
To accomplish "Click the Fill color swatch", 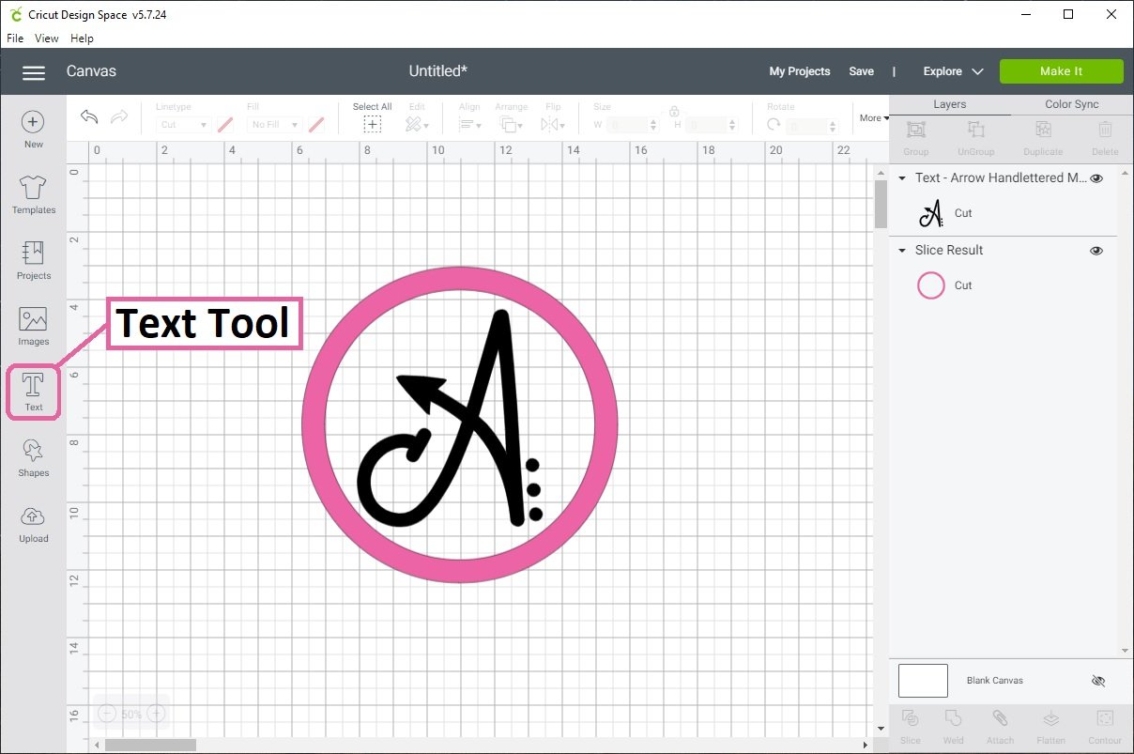I will click(x=316, y=125).
